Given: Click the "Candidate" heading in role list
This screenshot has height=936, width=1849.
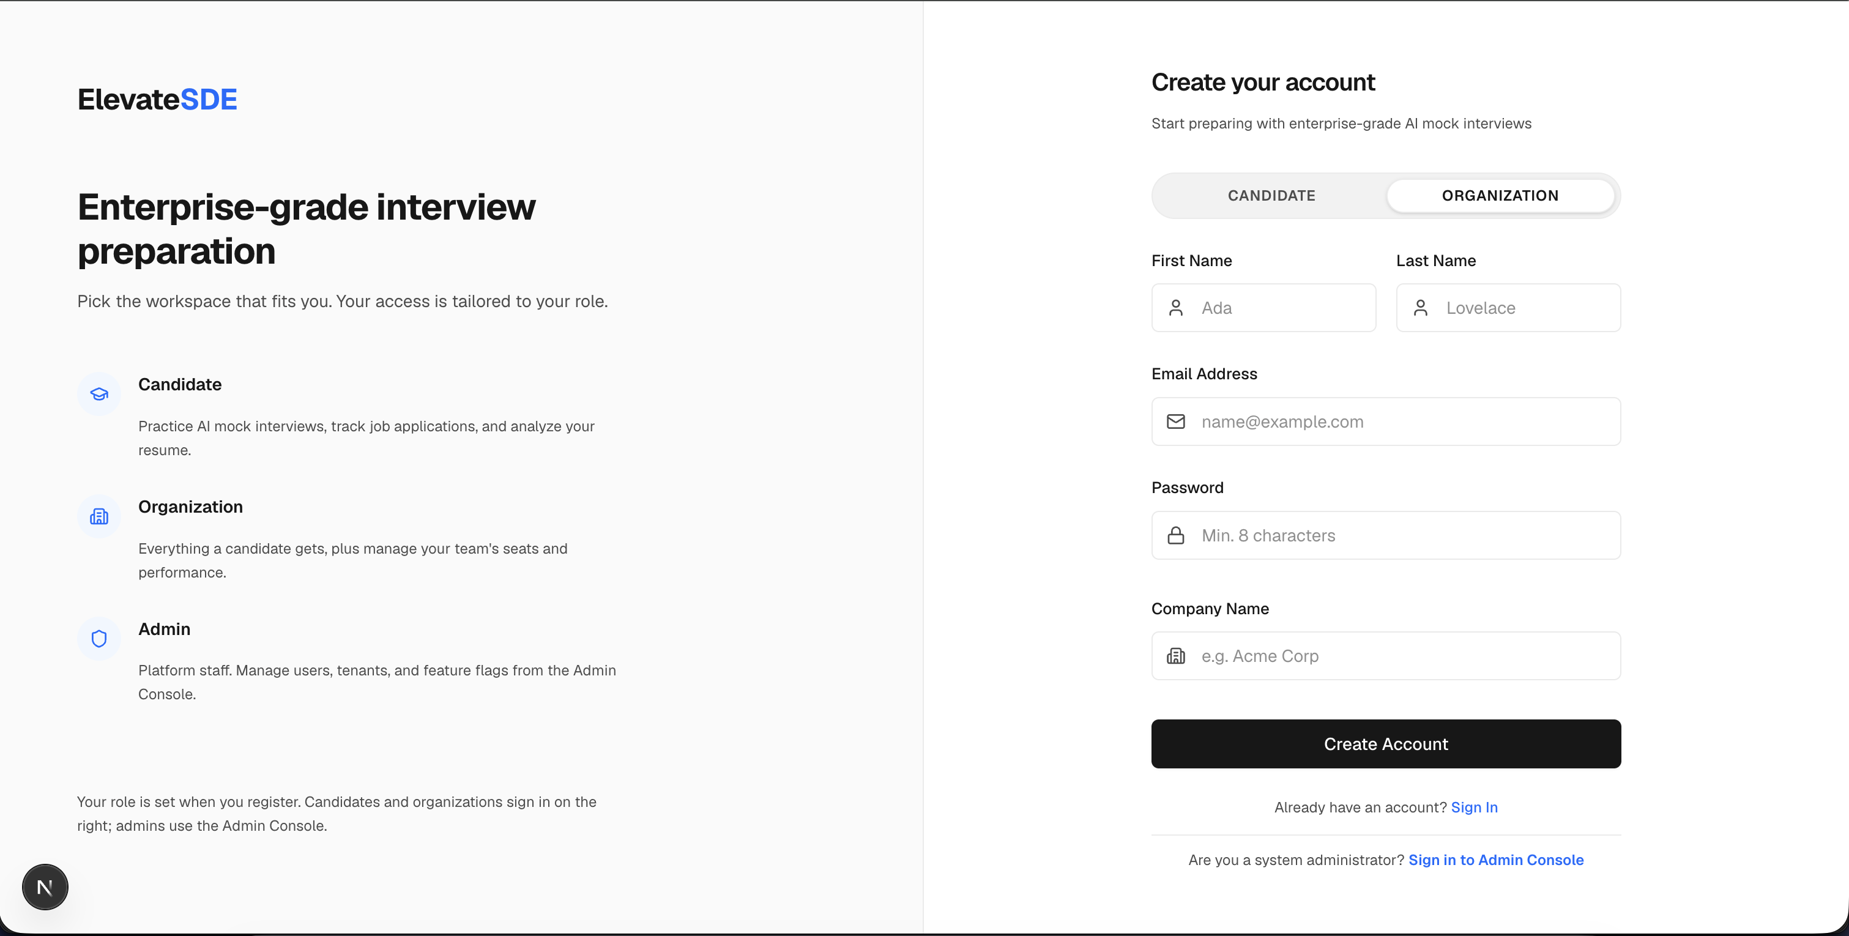Looking at the screenshot, I should (180, 385).
